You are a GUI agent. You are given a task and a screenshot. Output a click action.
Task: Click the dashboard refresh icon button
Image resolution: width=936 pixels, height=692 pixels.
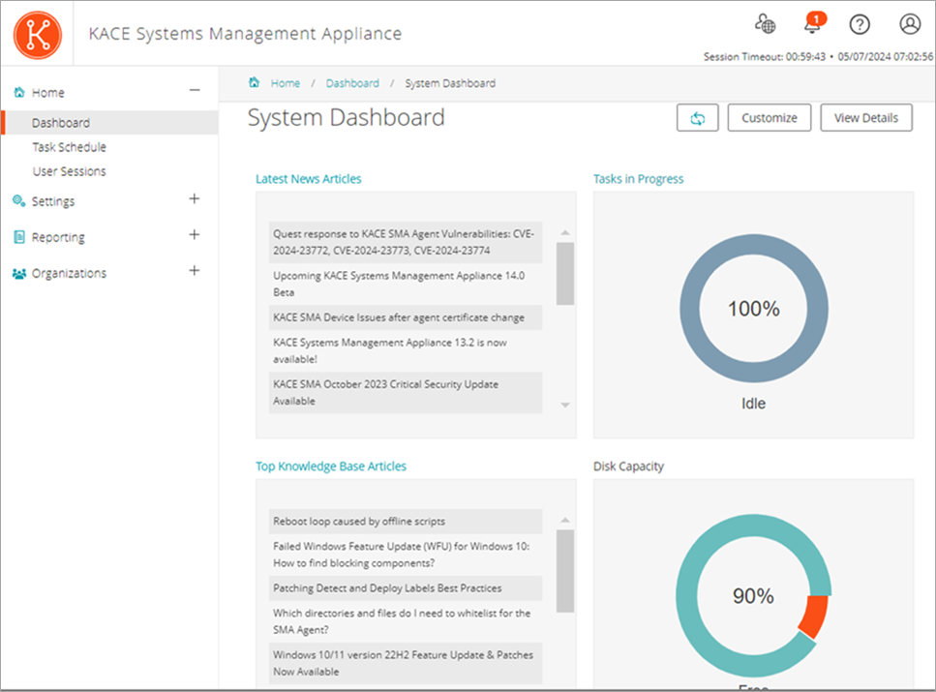697,118
